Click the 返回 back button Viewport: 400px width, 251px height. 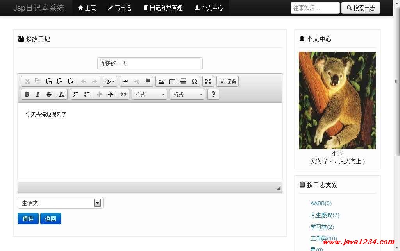point(51,219)
